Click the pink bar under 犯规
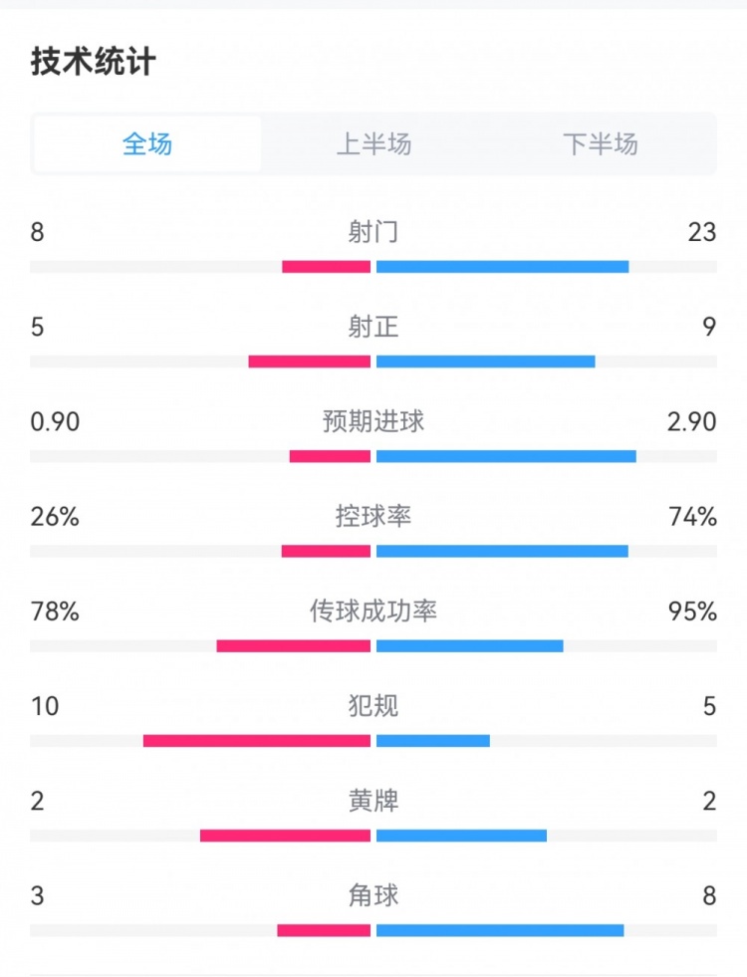747x977 pixels. [257, 741]
